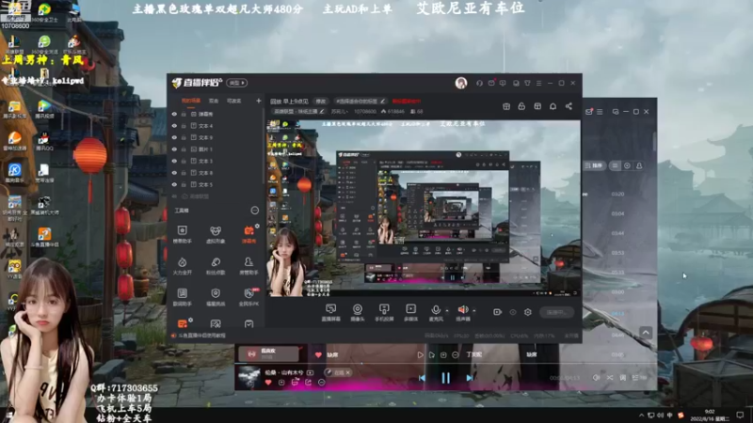
Task: Add a 摄像头 camera source
Action: [358, 312]
